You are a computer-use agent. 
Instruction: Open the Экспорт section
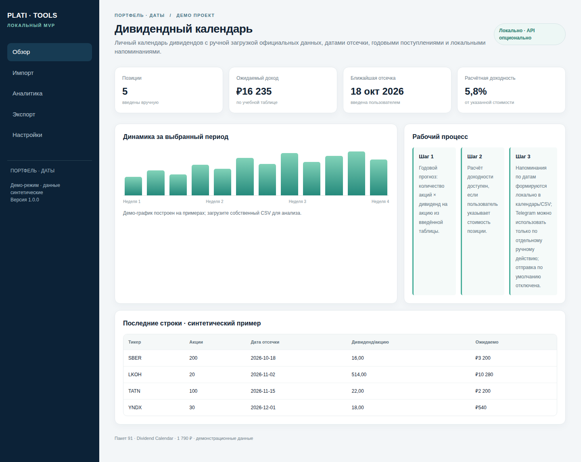point(50,114)
